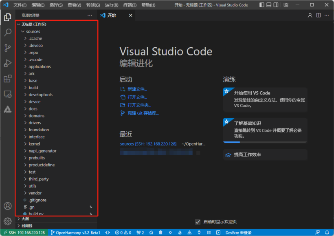Viewport: 334px width, 236px height.
Task: Click the 打开文件夹 link
Action: 139,105
